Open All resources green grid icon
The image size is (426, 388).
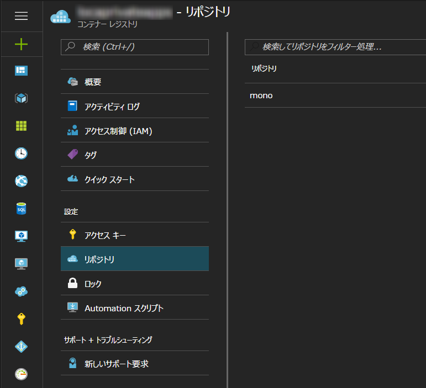(x=21, y=126)
